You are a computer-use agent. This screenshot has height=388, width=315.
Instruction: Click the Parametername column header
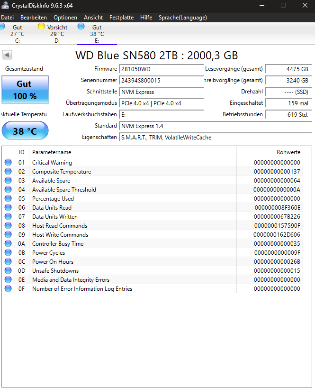(x=133, y=152)
